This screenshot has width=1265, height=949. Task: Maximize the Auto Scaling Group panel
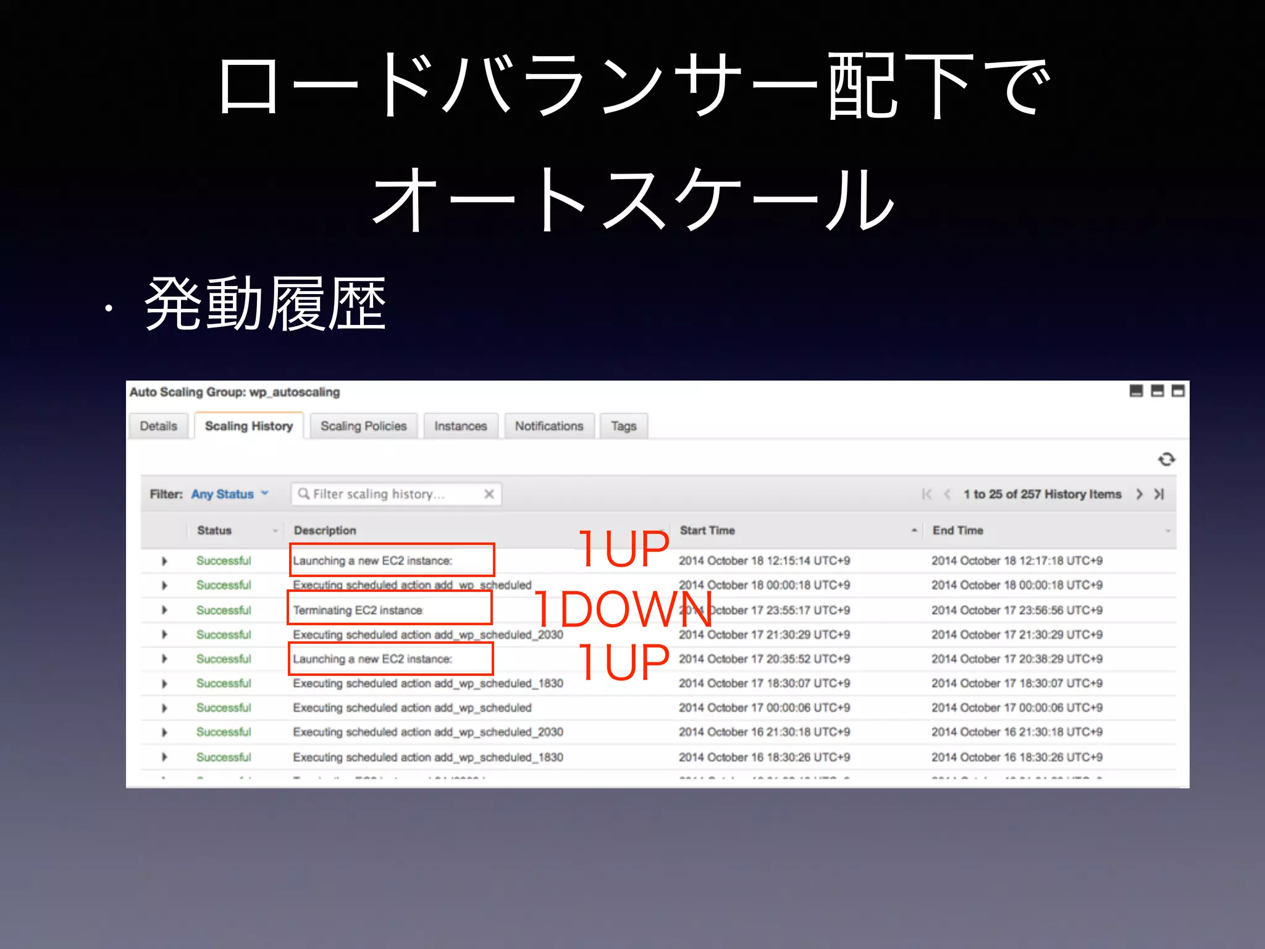point(1178,391)
